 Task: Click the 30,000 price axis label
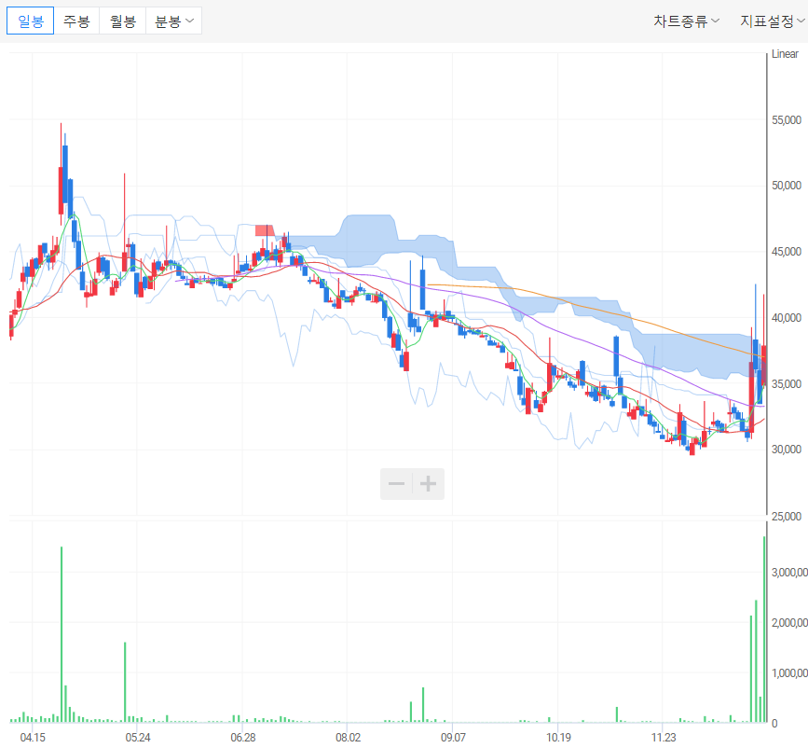coord(787,450)
